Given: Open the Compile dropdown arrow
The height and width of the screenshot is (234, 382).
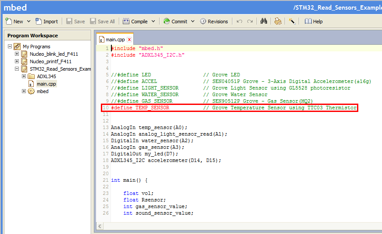Looking at the screenshot, I should tap(153, 21).
